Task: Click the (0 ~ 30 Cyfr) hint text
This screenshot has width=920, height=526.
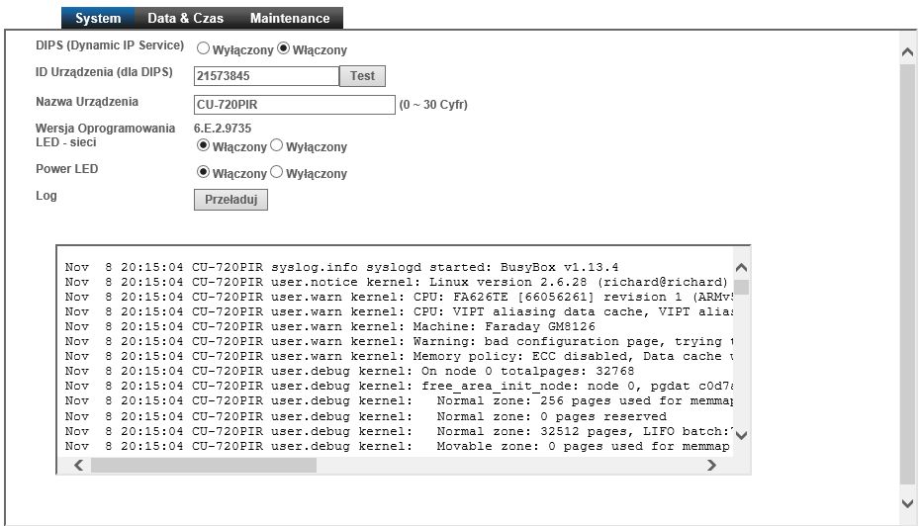Action: (x=433, y=105)
